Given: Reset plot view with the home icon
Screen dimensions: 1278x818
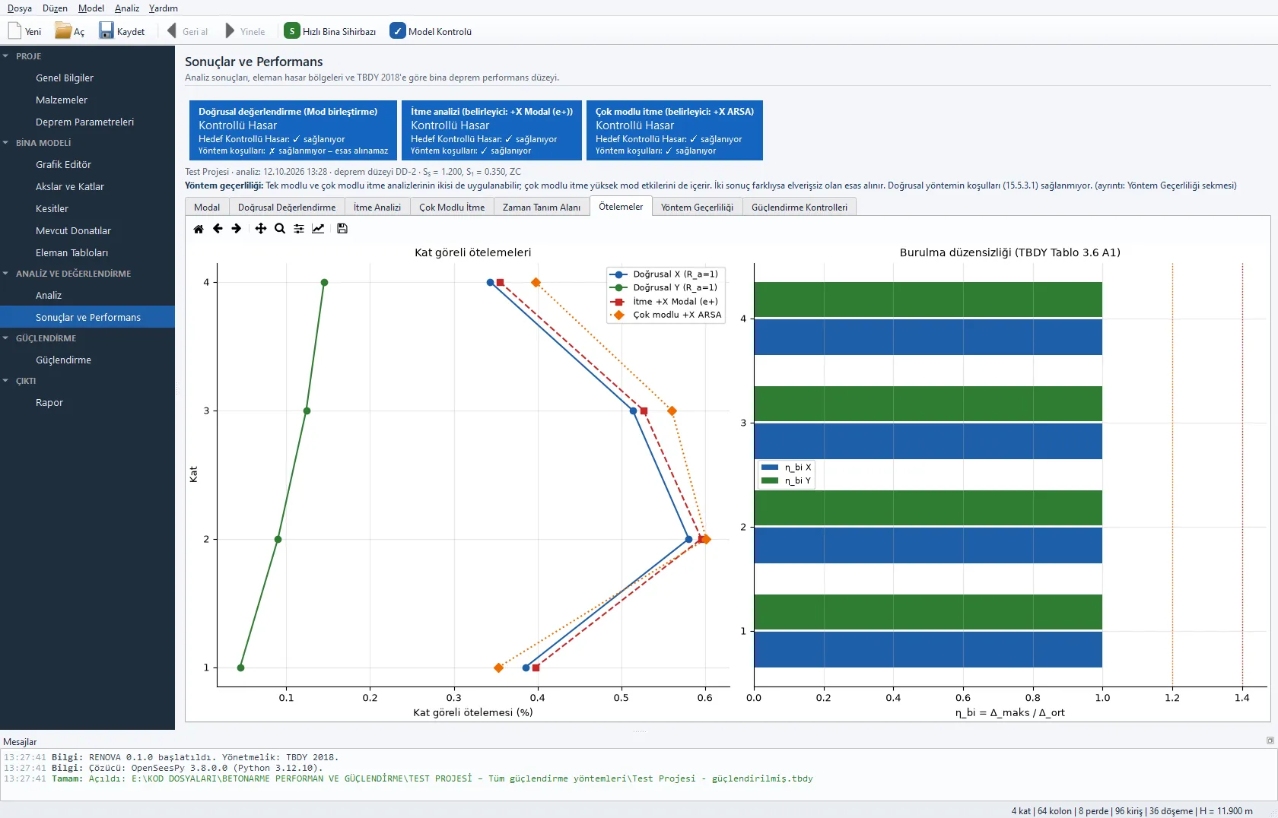Looking at the screenshot, I should click(199, 229).
